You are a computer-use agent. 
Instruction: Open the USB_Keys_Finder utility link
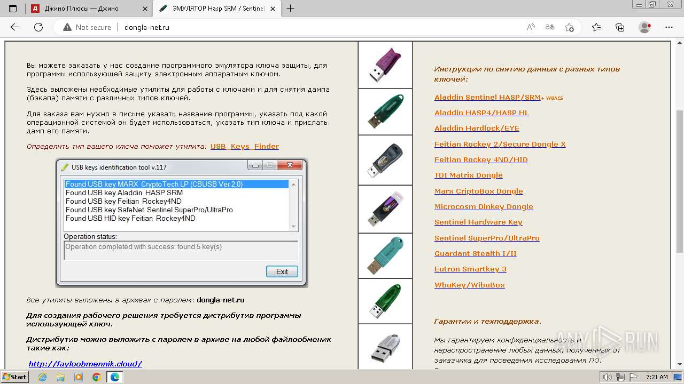245,146
